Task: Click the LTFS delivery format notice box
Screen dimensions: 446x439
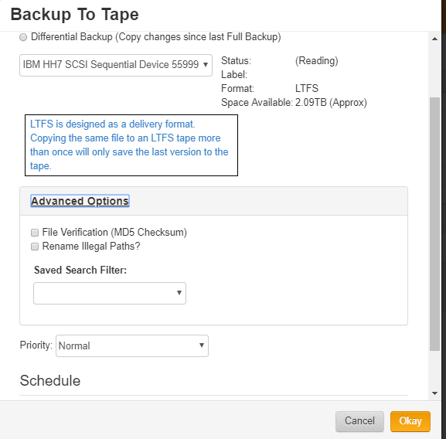Action: [131, 145]
